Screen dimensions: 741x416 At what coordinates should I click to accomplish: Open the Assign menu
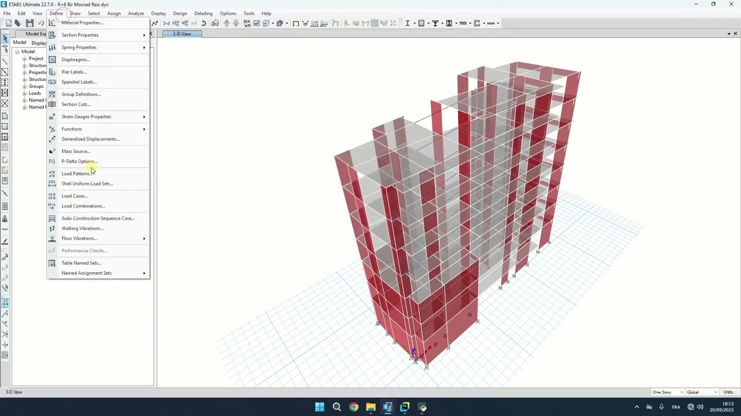tap(114, 13)
